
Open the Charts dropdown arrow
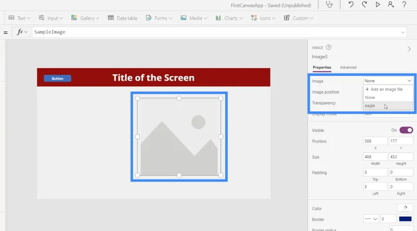[x=241, y=18]
